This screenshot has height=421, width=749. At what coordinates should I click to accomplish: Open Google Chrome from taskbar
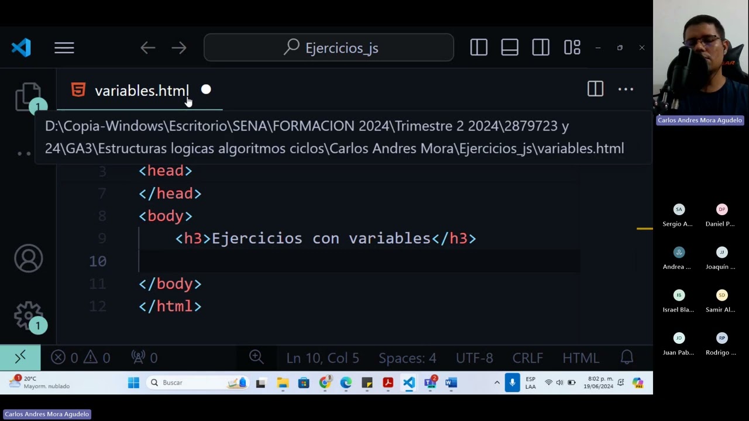(x=325, y=383)
